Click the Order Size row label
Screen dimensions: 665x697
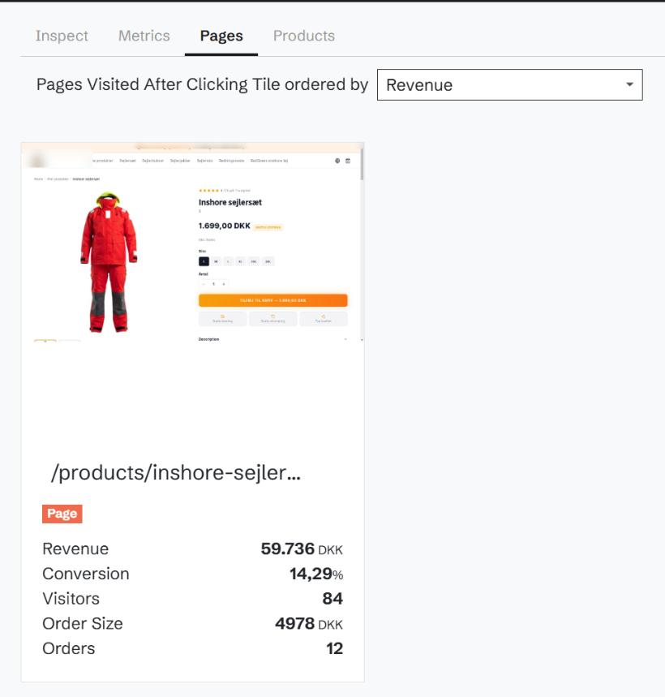click(83, 623)
